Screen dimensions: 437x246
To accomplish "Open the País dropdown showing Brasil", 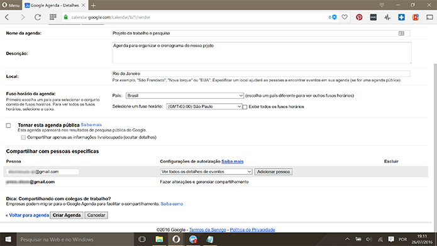I will (x=185, y=96).
